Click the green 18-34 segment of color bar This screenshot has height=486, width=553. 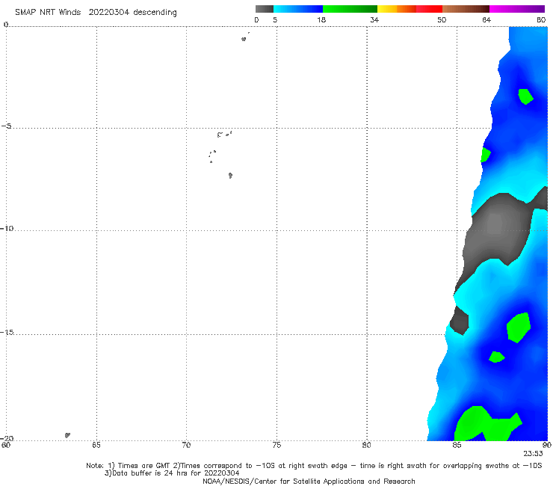[350, 9]
